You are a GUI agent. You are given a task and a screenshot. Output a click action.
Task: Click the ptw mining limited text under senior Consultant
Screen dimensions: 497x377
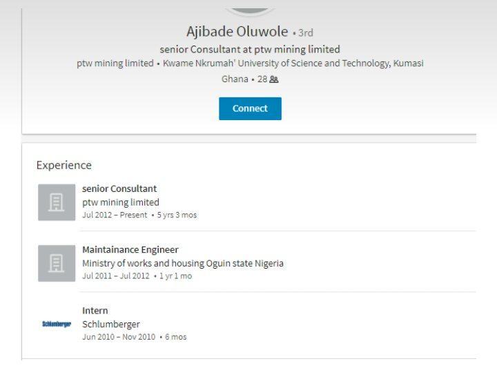click(x=121, y=202)
